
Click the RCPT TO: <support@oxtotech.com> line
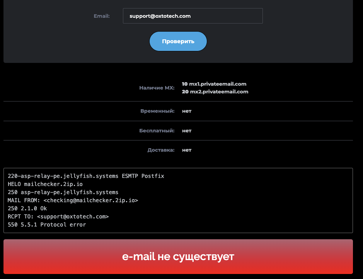click(x=58, y=216)
